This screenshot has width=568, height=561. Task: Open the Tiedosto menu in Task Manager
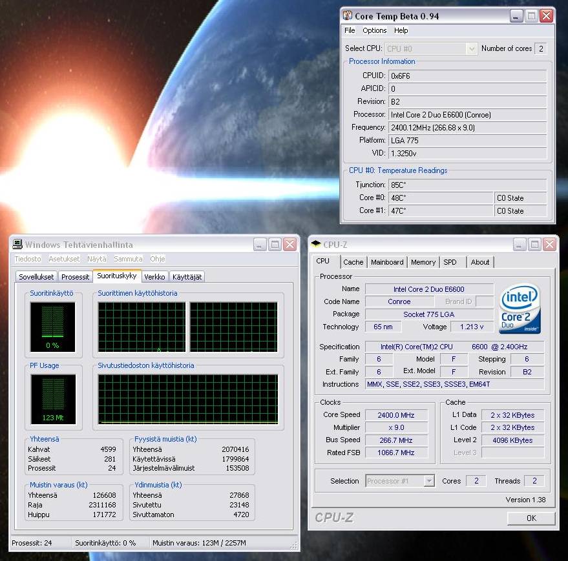click(x=28, y=259)
